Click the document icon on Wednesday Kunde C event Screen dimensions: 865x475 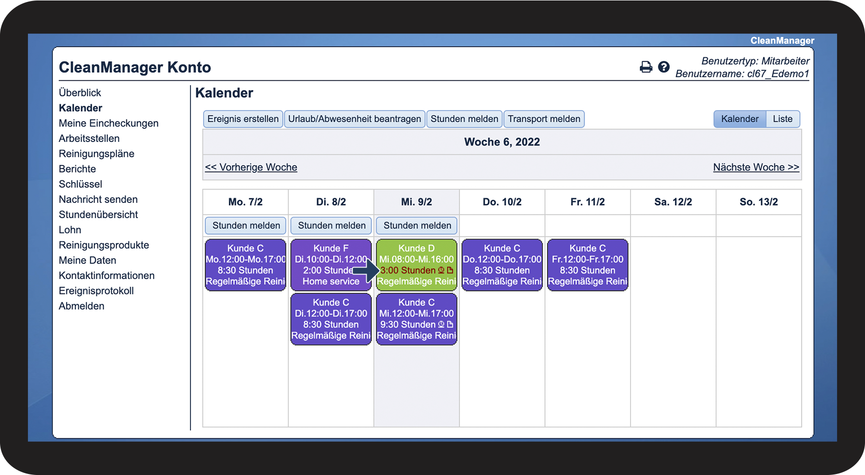pyautogui.click(x=450, y=325)
